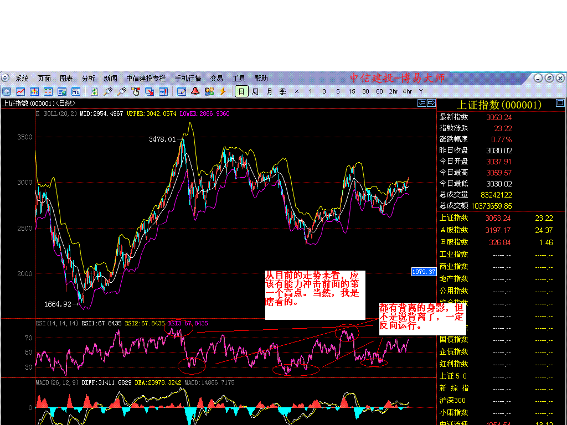Open the 系统 menu
The height and width of the screenshot is (425, 567).
click(22, 78)
